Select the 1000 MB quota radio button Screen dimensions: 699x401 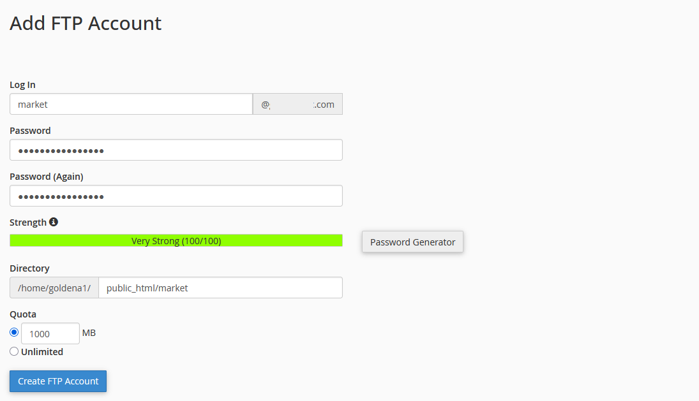14,332
